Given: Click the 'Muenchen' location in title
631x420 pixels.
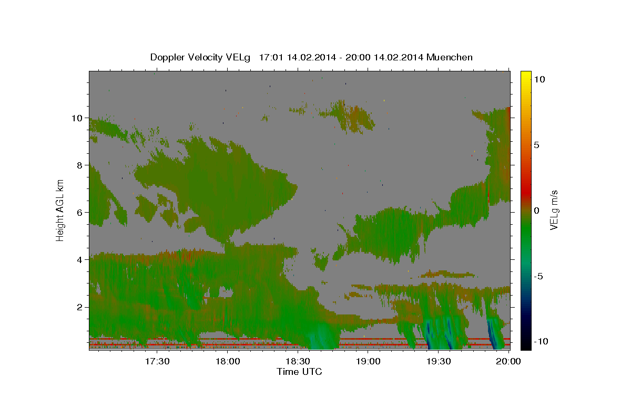Looking at the screenshot, I should pyautogui.click(x=450, y=57).
